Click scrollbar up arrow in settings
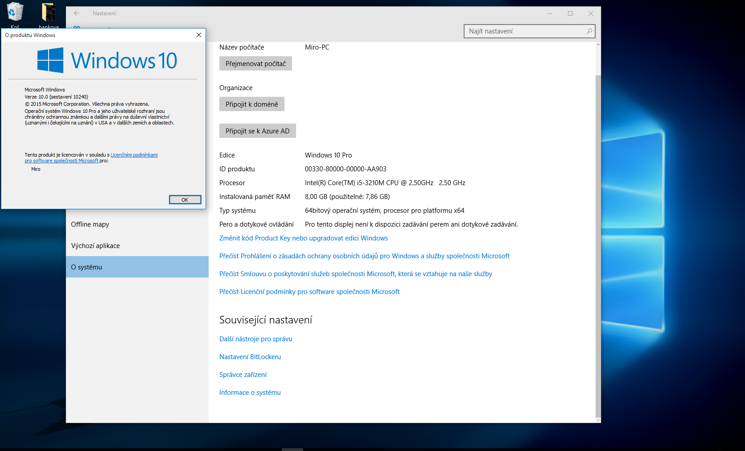The height and width of the screenshot is (451, 745). [x=598, y=45]
